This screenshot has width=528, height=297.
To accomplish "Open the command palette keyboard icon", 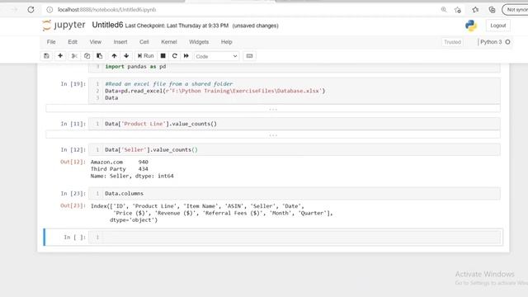I will coord(249,56).
